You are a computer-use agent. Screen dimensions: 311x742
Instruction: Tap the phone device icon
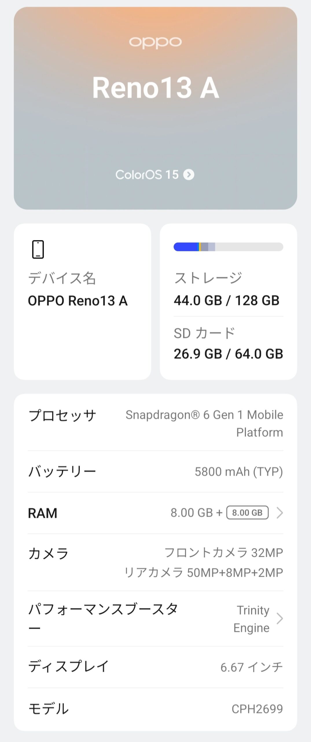(x=38, y=249)
